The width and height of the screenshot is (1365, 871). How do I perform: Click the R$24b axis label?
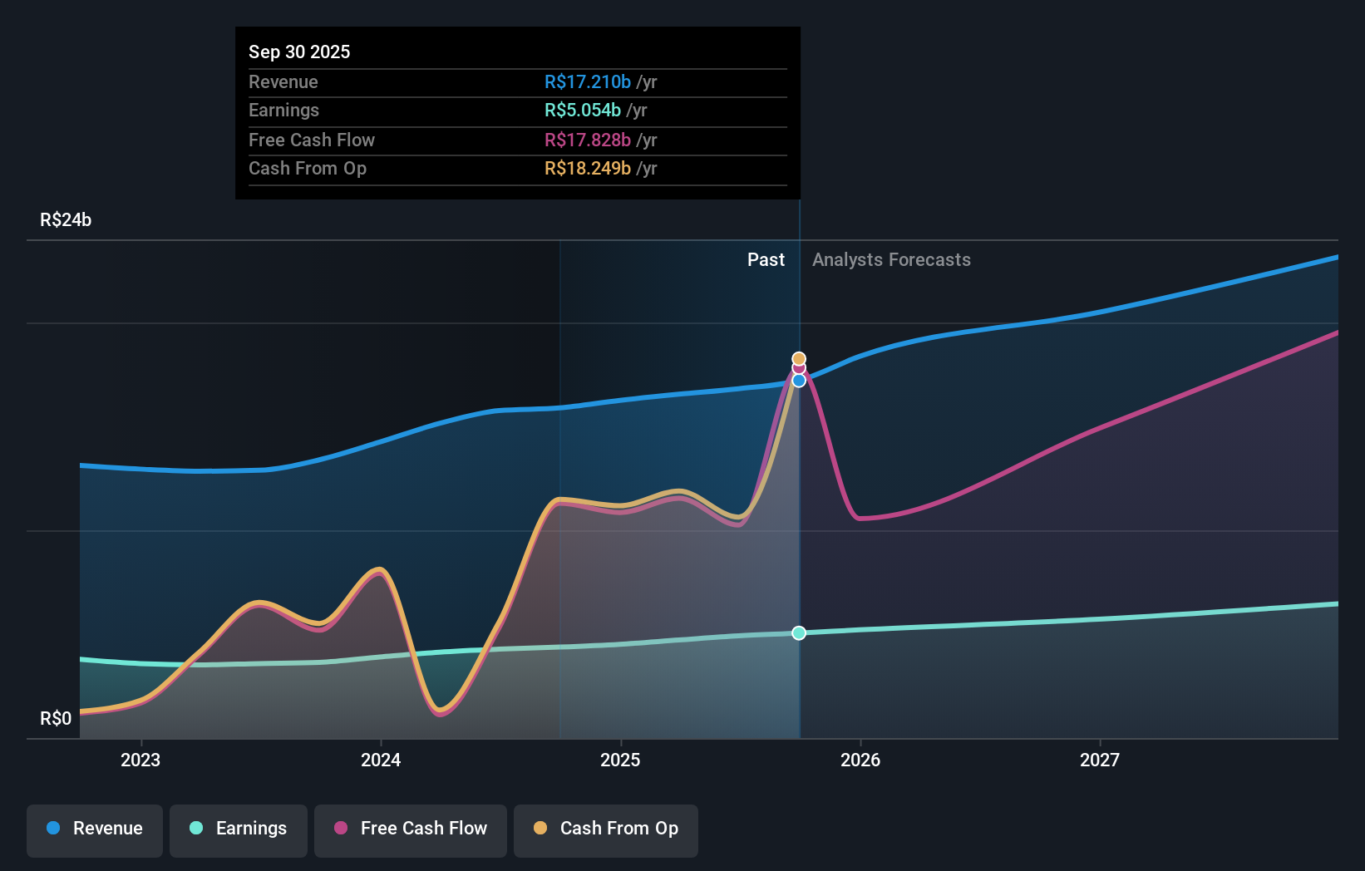65,219
